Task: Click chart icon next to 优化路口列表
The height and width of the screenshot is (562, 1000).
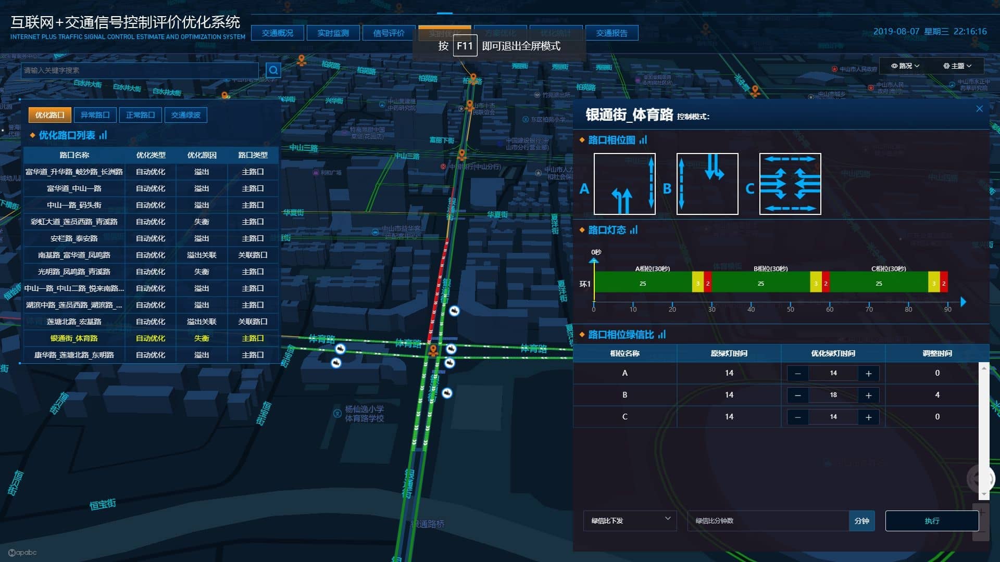Action: coord(103,135)
